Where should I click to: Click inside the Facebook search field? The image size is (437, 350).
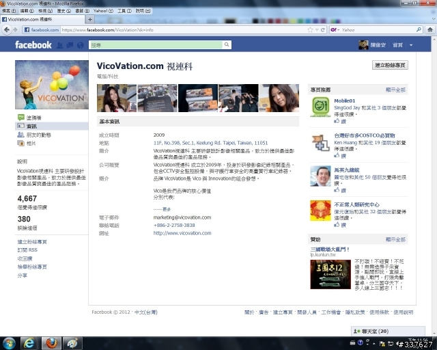click(x=156, y=45)
